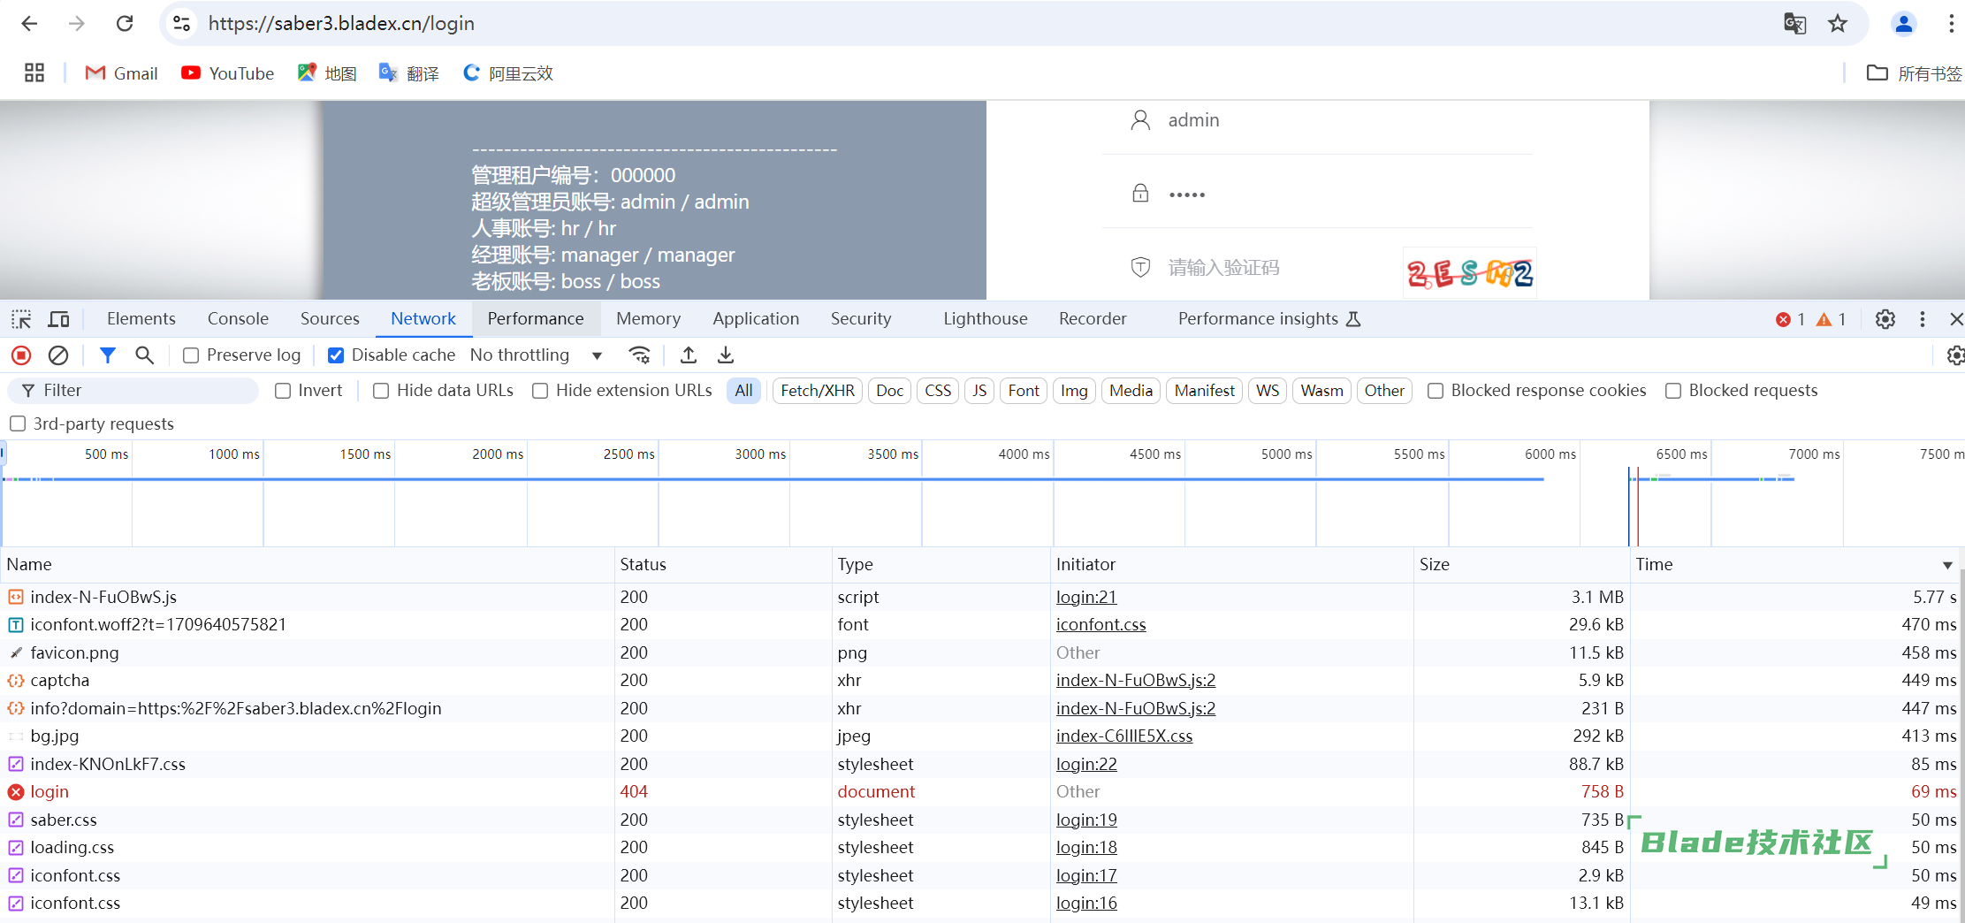
Task: Check 3rd-party requests checkbox
Action: (x=18, y=424)
